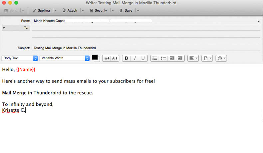The width and height of the screenshot is (263, 153).
Task: Expand the Attach dropdown arrow
Action: click(x=83, y=10)
